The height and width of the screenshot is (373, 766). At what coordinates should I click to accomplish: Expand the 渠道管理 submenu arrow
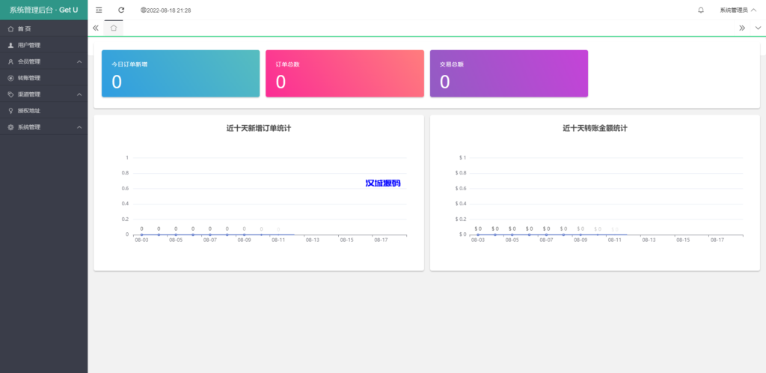coord(79,94)
